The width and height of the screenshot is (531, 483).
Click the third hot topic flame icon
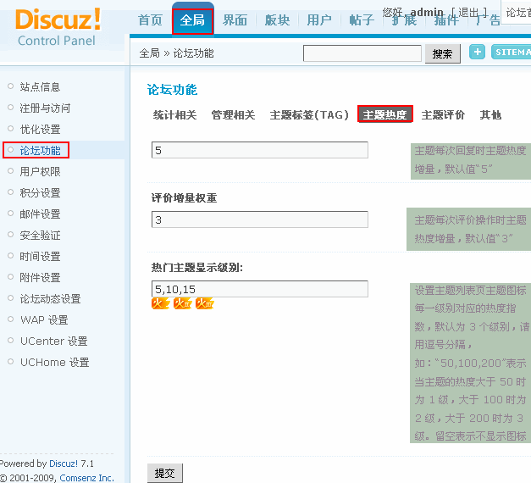pos(204,303)
